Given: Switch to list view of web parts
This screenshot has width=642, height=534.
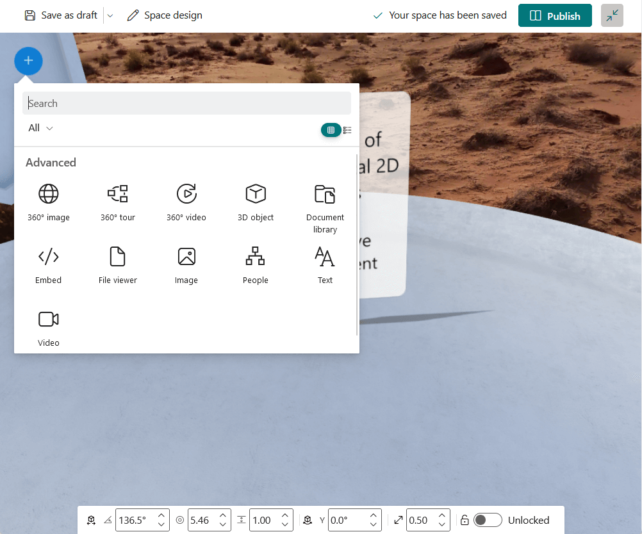Looking at the screenshot, I should [347, 130].
